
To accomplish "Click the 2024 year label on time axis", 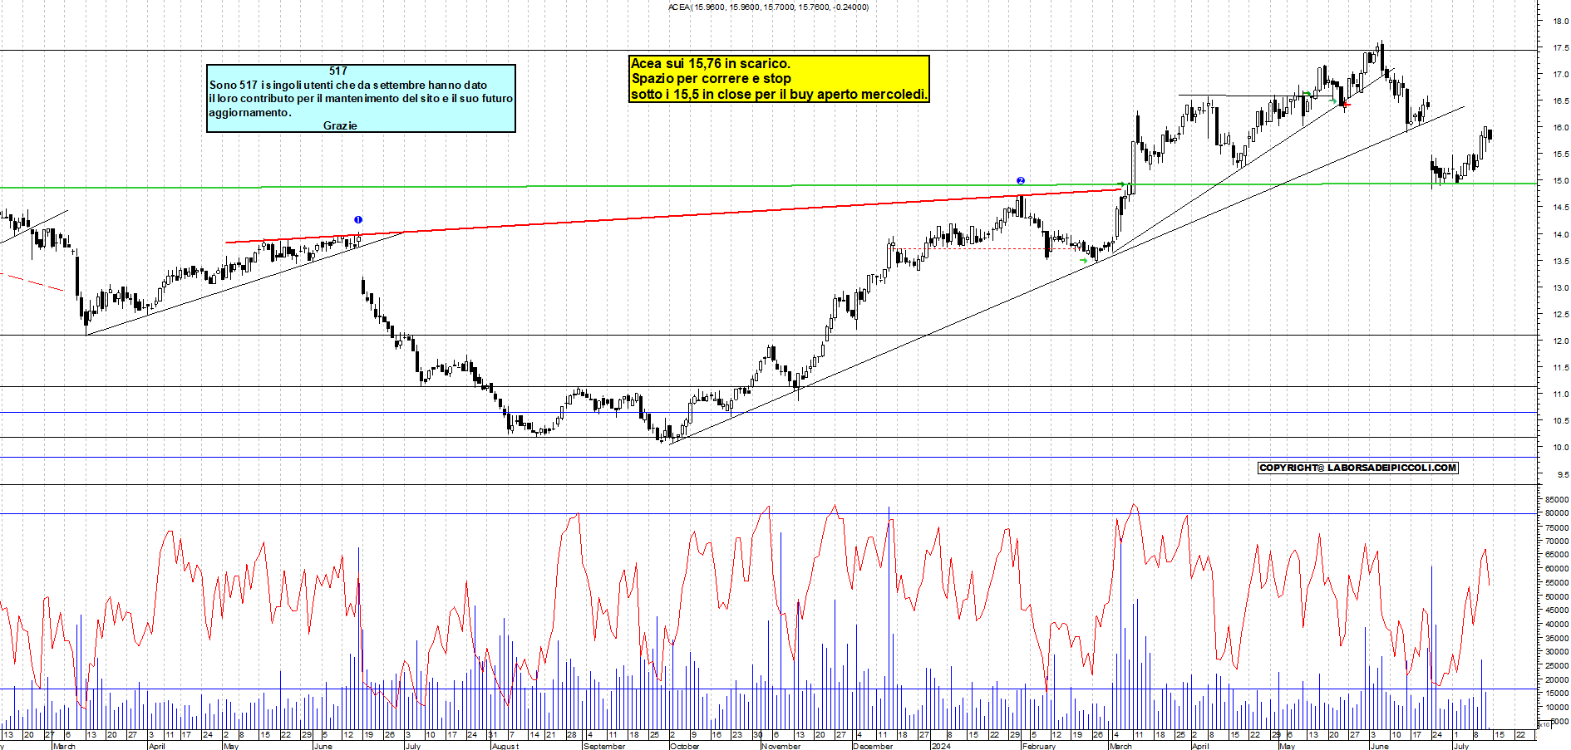I will [x=941, y=746].
